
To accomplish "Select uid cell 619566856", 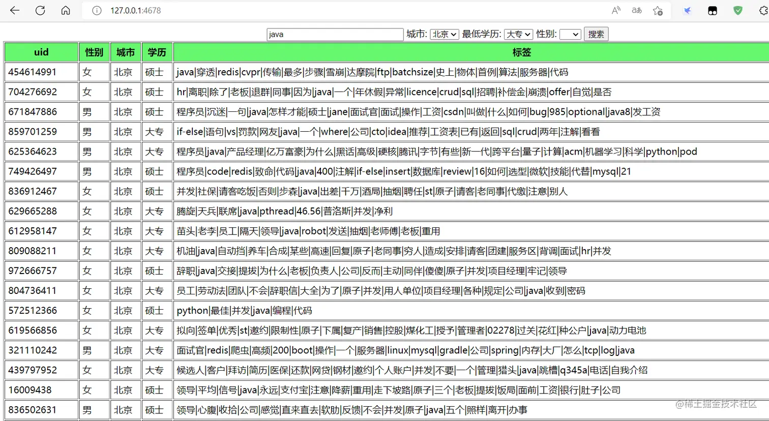I will [x=41, y=330].
